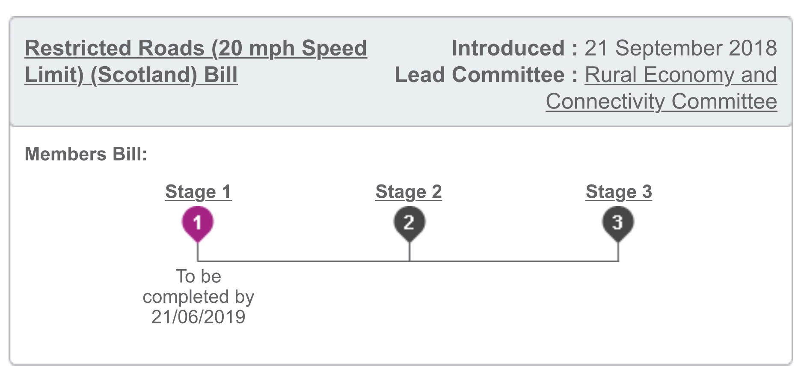The height and width of the screenshot is (378, 801).
Task: Open the Restricted Roads (20 mph Speed Limit) Bill link
Action: pyautogui.click(x=196, y=48)
